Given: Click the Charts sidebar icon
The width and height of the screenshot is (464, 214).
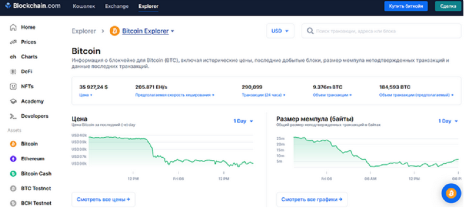Looking at the screenshot, I should click(13, 57).
